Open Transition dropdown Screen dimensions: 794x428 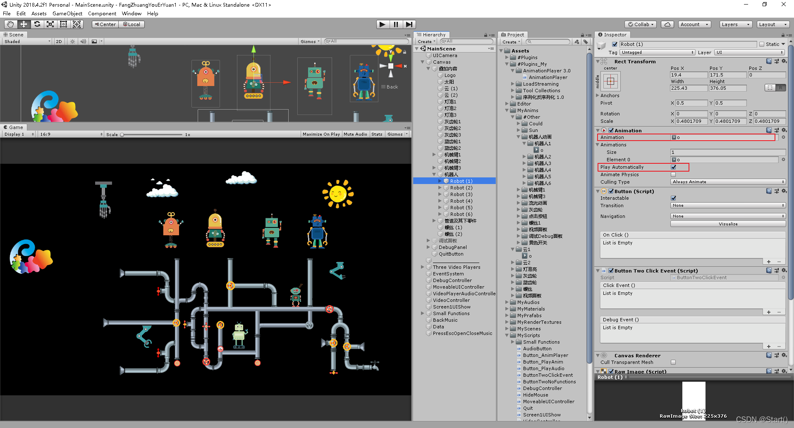[728, 206]
